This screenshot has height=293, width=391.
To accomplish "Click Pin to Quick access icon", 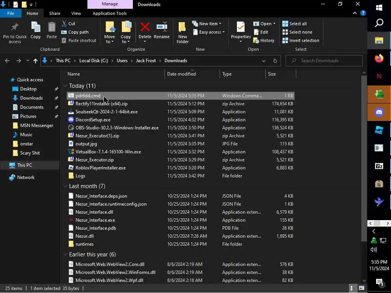I will 15,27.
